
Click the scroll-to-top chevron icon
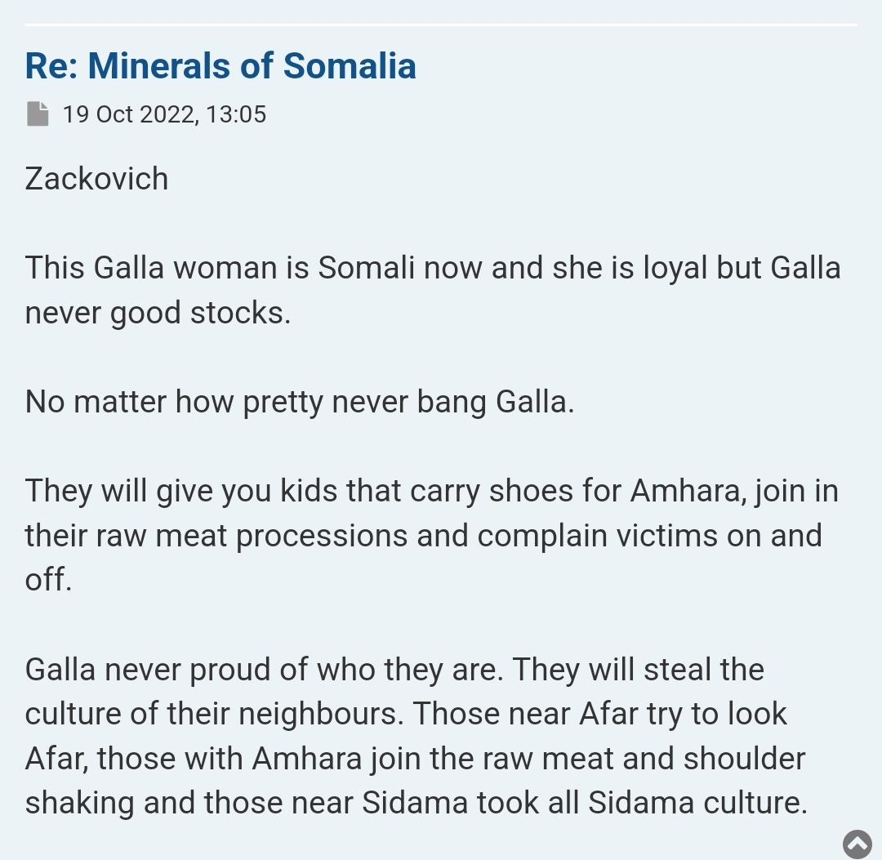[x=857, y=844]
